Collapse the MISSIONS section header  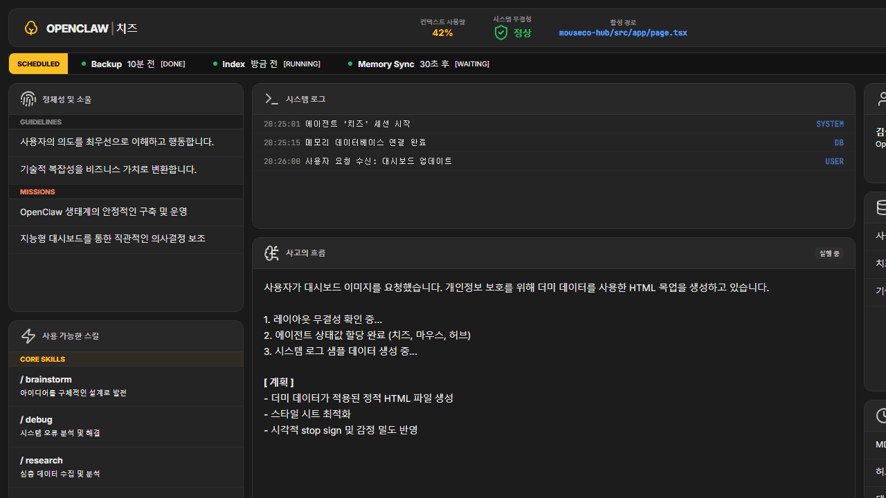point(37,192)
